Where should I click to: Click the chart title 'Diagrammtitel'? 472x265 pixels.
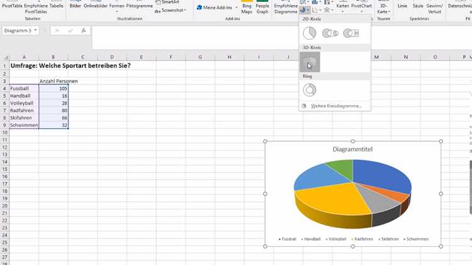[352, 149]
